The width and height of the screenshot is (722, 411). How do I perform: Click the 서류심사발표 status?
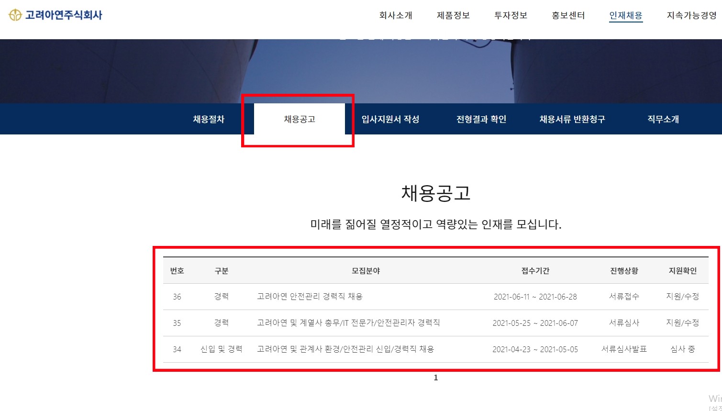pyautogui.click(x=624, y=349)
